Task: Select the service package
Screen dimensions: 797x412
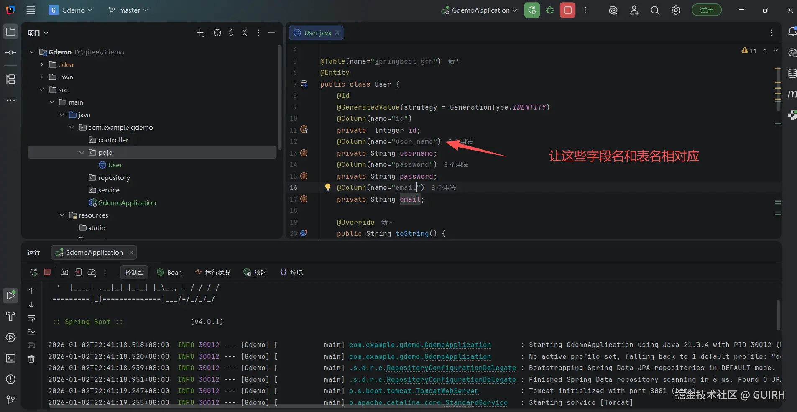Action: coord(104,190)
